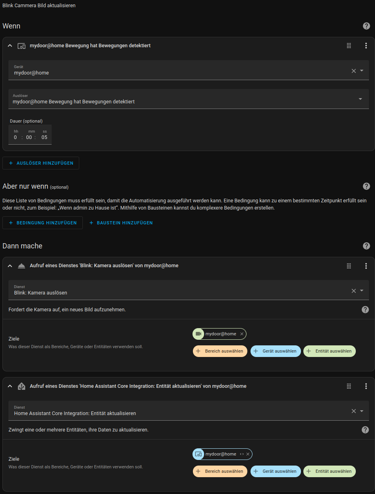Screen dimensions: 375x494
Task: Open help for the Dann mache section
Action: pos(366,246)
